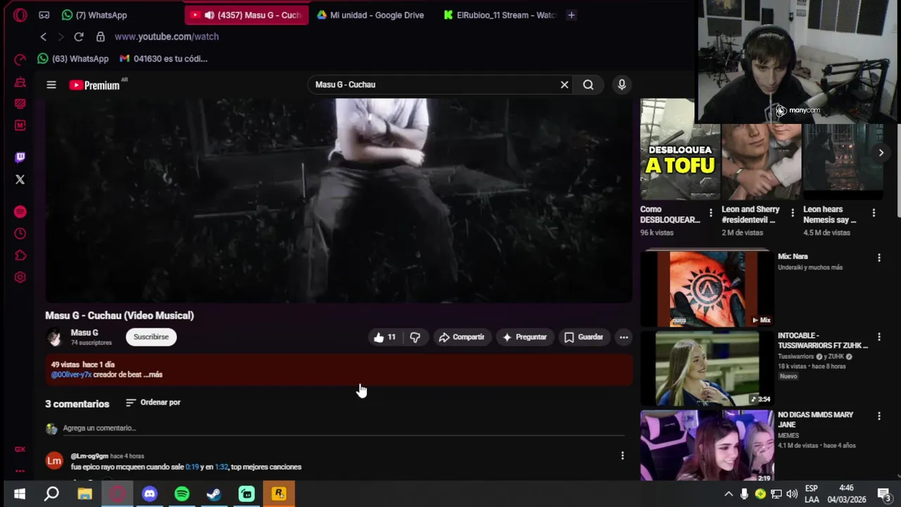The image size is (901, 507).
Task: Open Extensions cube icon in sidebar
Action: [20, 256]
